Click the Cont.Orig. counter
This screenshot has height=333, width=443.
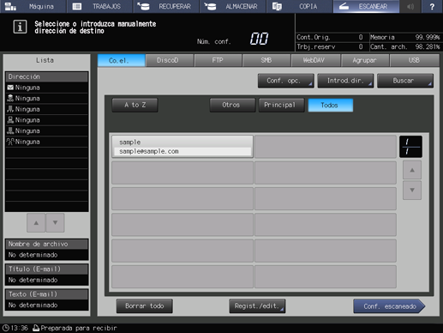pyautogui.click(x=330, y=37)
